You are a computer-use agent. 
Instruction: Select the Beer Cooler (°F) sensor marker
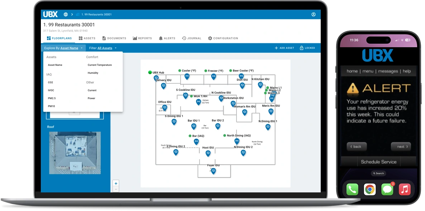coord(241,76)
